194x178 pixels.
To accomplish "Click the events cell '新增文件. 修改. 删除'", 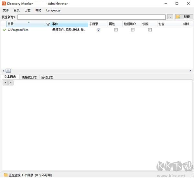I will 69,30.
